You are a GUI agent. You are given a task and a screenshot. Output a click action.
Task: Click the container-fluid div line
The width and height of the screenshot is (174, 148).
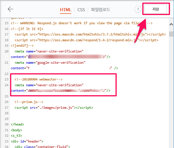[42, 147]
